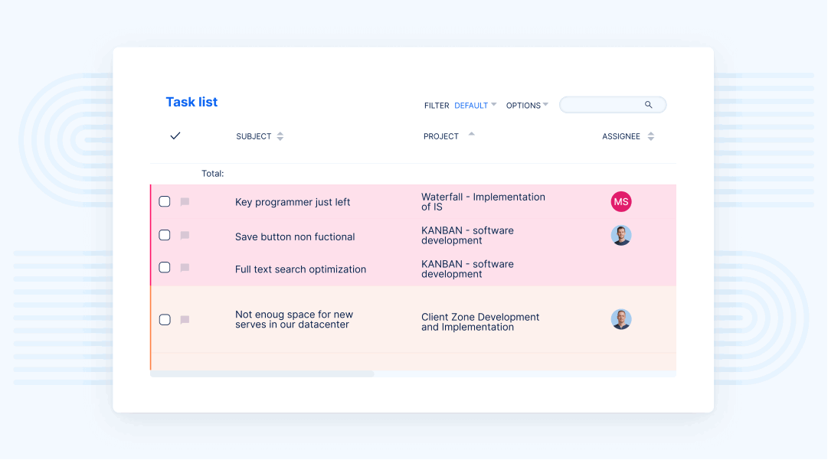Open the Filter Default dropdown
Screen dimensions: 828x460
475,106
